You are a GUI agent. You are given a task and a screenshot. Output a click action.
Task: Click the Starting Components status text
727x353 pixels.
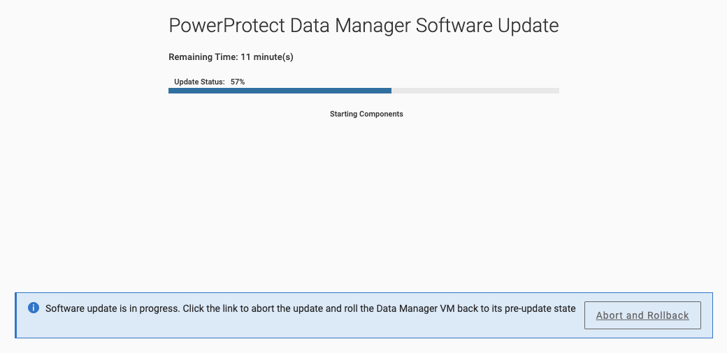tap(366, 114)
